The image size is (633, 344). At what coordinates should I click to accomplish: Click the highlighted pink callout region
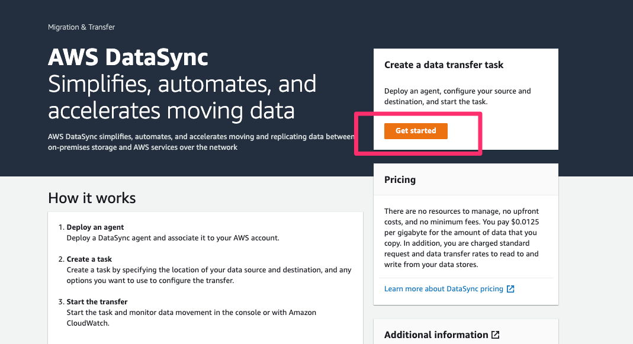pos(417,133)
